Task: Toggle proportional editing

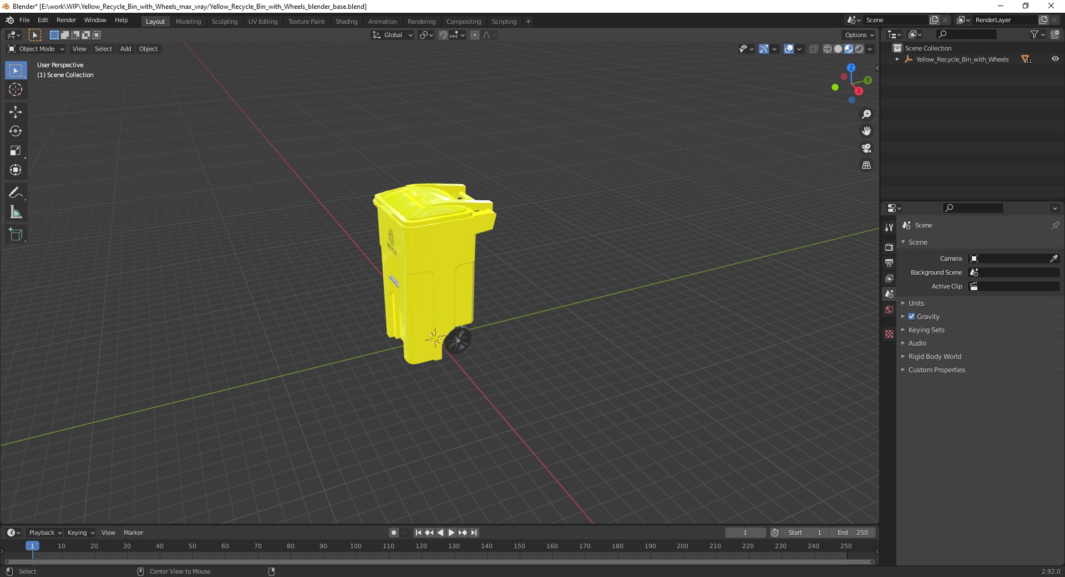Action: coord(475,35)
